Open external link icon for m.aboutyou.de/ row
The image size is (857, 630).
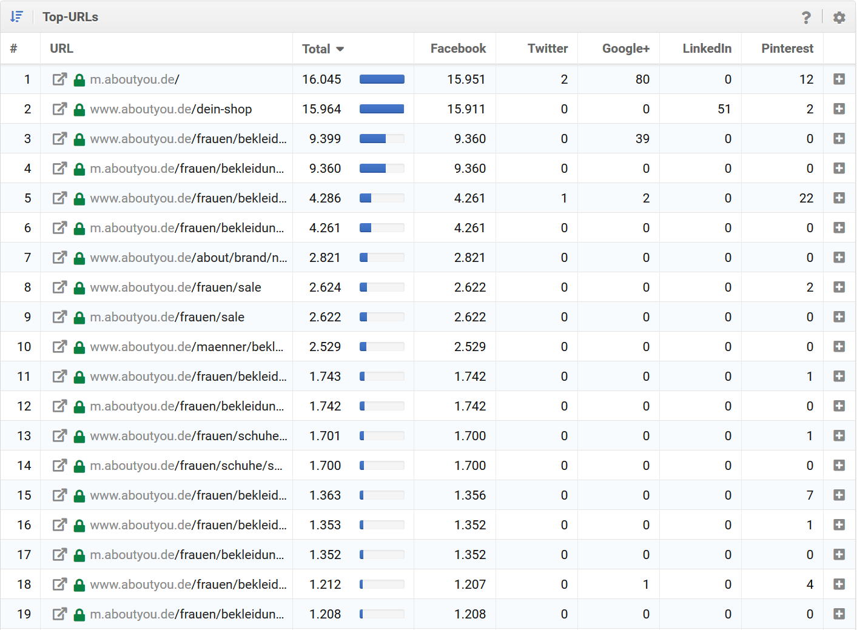59,79
